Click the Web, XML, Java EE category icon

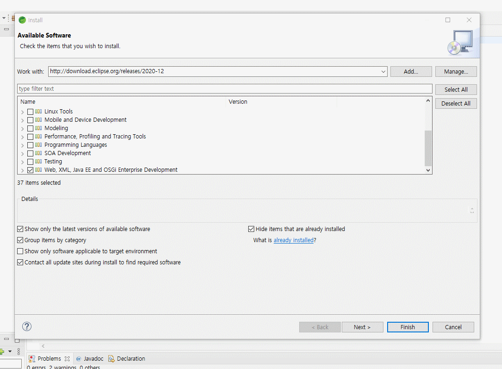(x=38, y=169)
